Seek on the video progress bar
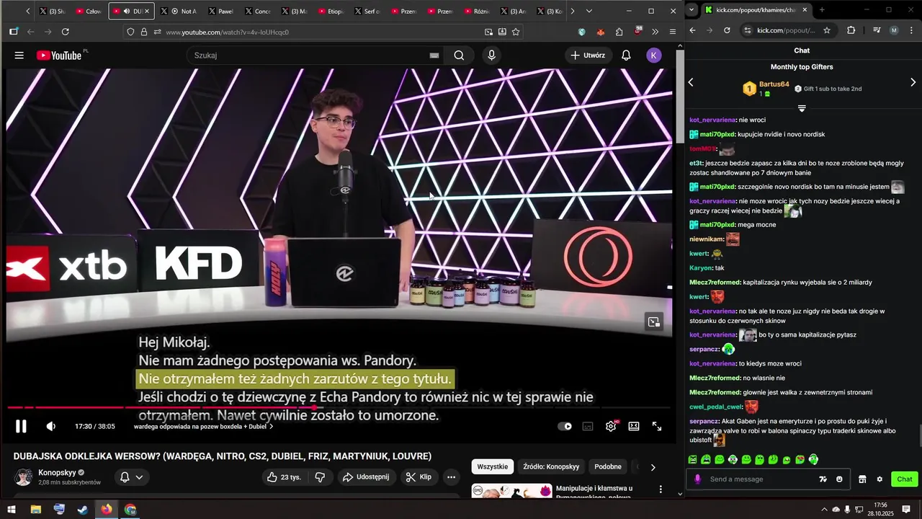 (339, 407)
